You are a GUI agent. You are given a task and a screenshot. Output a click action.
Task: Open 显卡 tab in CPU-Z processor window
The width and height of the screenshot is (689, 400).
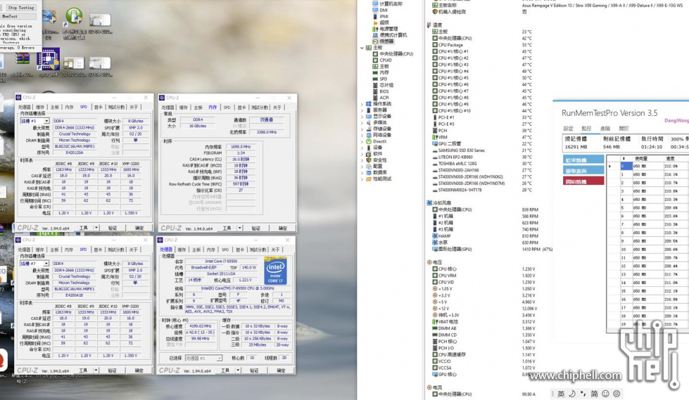coord(240,250)
